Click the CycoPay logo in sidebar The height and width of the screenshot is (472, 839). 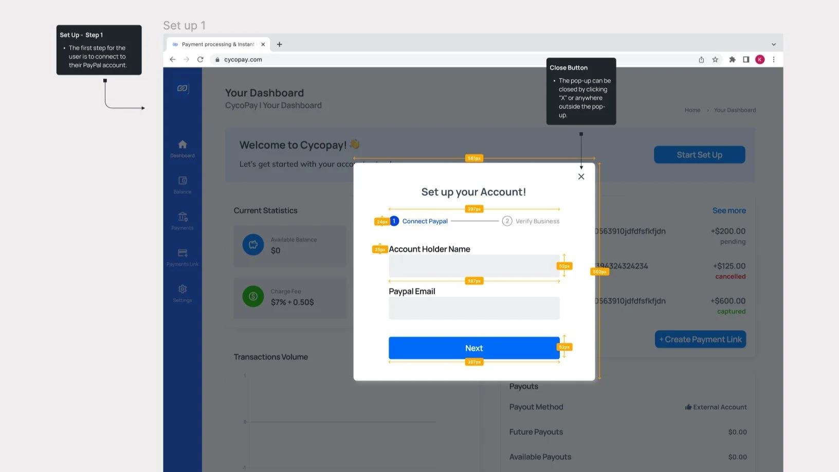[x=183, y=88]
